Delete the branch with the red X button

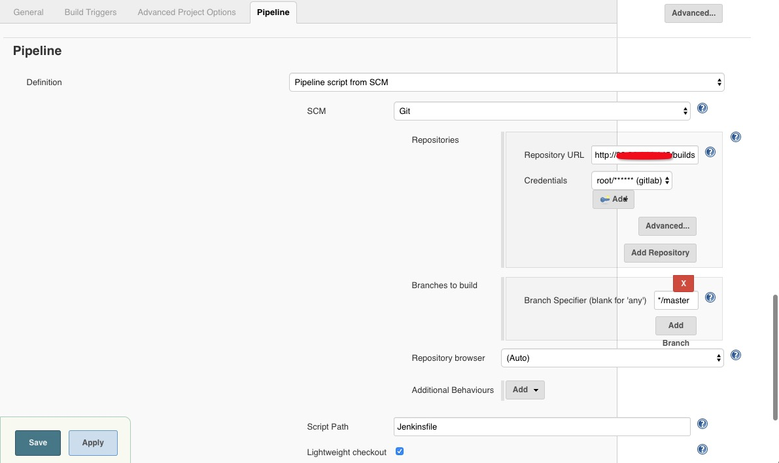683,284
